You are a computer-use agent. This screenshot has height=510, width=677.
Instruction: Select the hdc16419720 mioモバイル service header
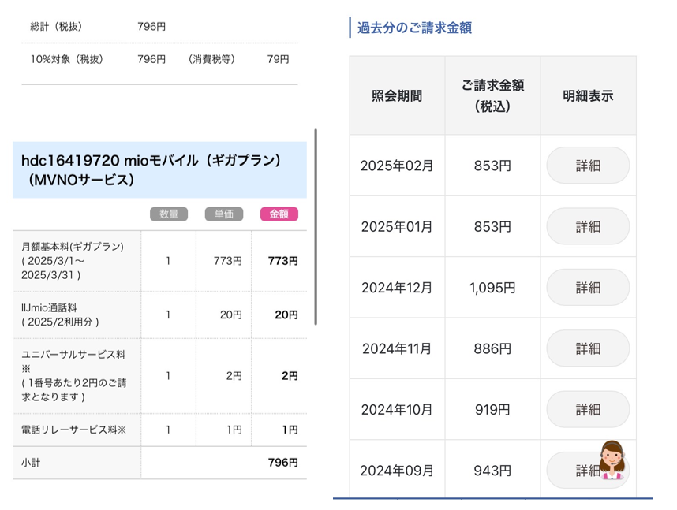[x=159, y=170]
